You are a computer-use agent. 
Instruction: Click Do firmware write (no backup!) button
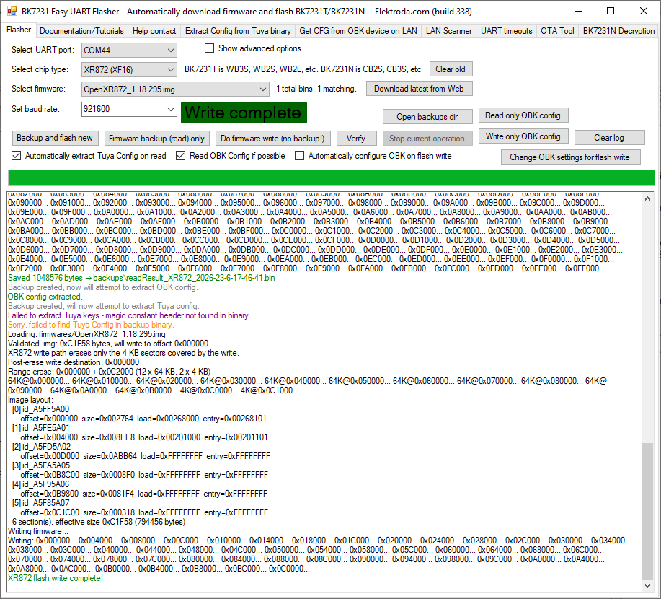[x=272, y=139]
